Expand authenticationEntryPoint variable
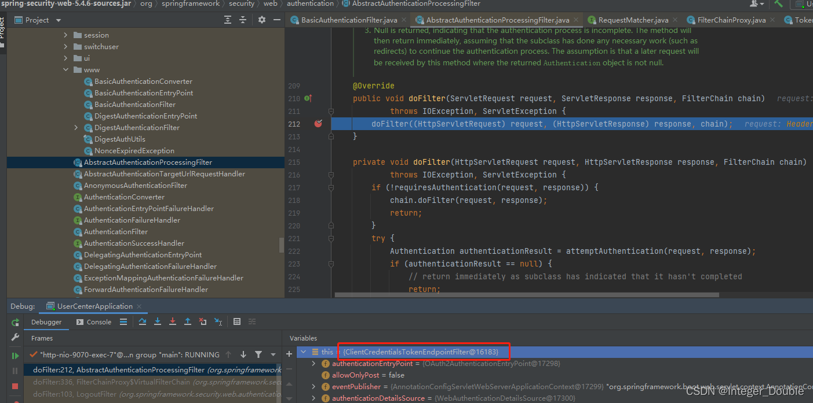Screen dimensions: 813x403 pos(313,364)
